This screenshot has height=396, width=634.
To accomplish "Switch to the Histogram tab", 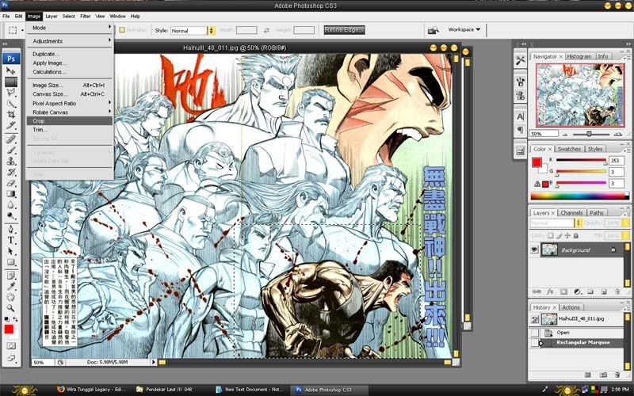I will [579, 56].
